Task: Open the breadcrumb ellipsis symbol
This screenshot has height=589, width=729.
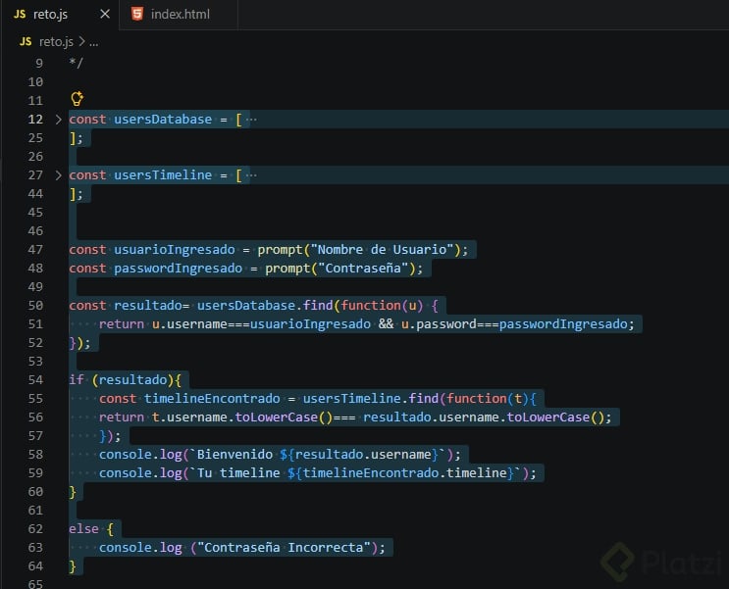Action: pyautogui.click(x=93, y=43)
